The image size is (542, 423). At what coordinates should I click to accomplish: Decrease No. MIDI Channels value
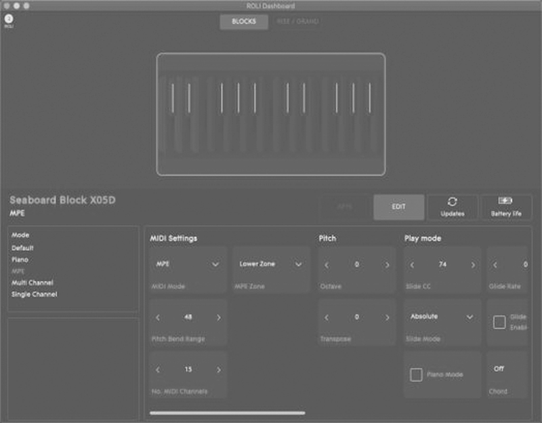pyautogui.click(x=158, y=369)
